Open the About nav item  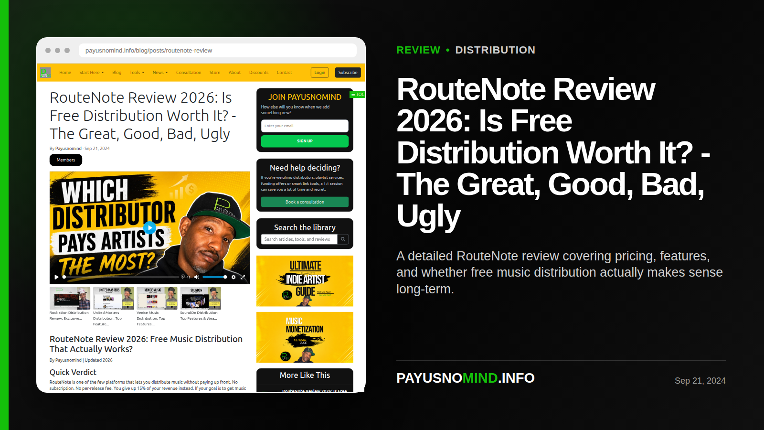click(234, 73)
